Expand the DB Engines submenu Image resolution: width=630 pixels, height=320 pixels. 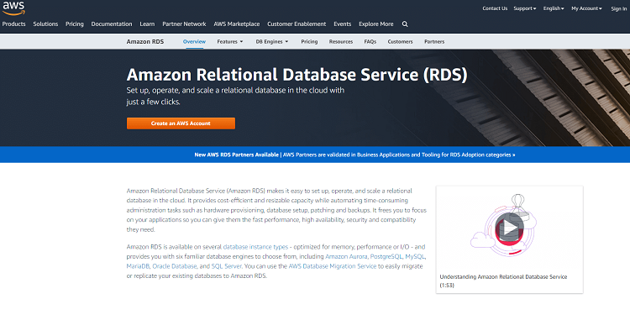272,41
